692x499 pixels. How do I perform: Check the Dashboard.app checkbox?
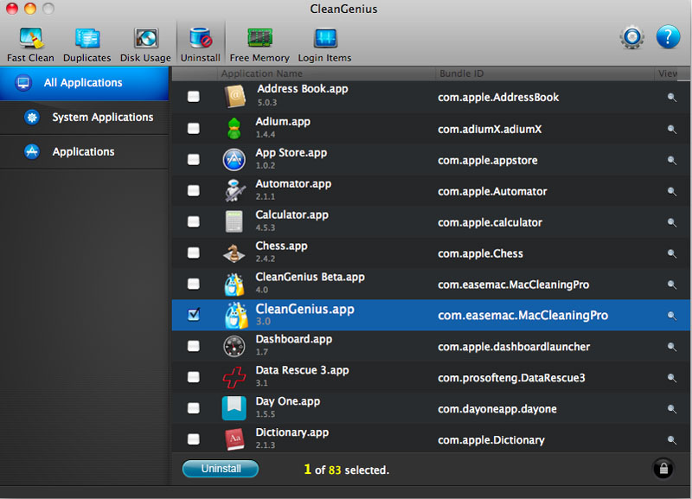(x=193, y=346)
